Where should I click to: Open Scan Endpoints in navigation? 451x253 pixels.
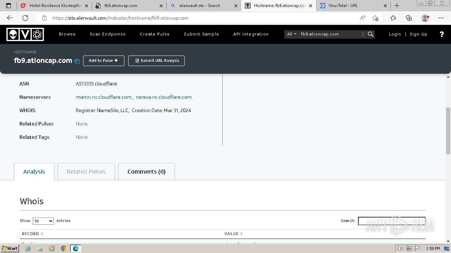click(x=108, y=34)
